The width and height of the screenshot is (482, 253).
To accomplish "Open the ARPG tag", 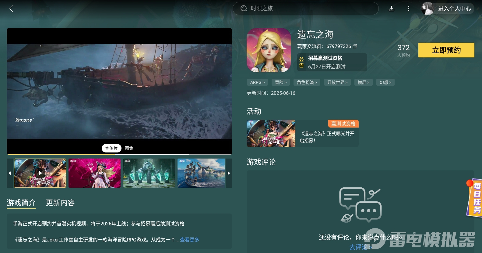I will coord(257,82).
